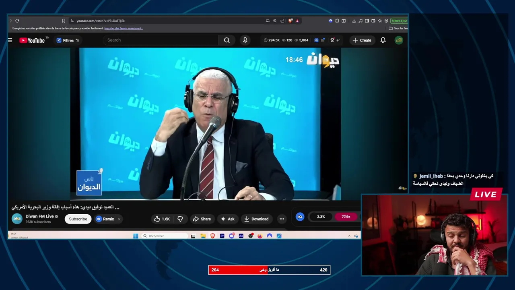Click the round vidIQ badge beside 2.3%
Screen dimensions: 515x290
(300, 217)
